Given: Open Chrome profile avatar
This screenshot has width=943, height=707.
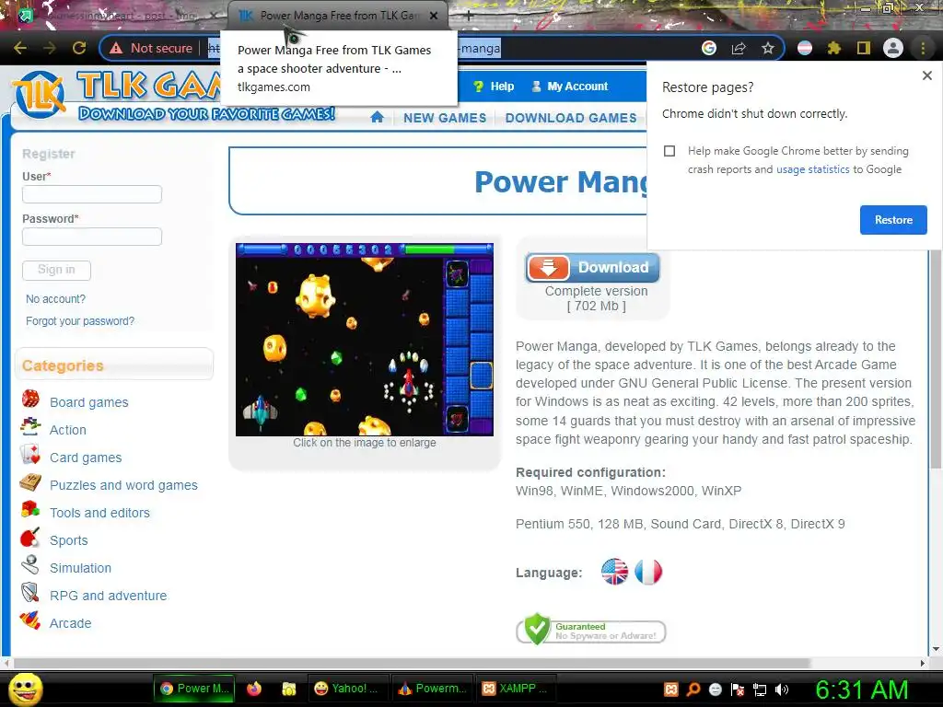Looking at the screenshot, I should coord(893,48).
